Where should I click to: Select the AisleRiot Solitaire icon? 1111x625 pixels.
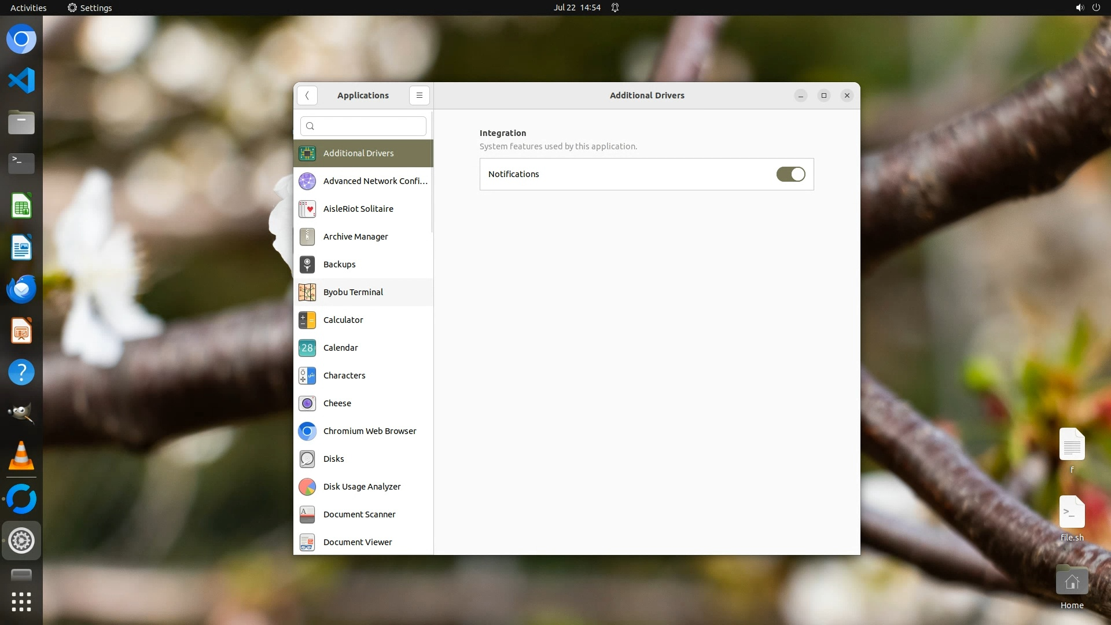point(307,209)
